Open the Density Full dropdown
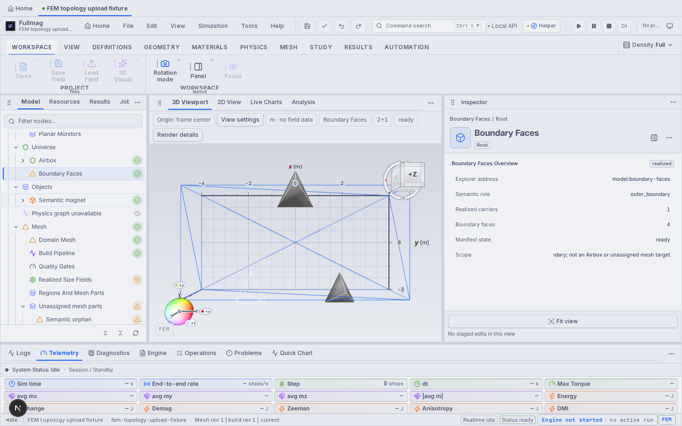Image resolution: width=682 pixels, height=426 pixels. pos(648,45)
